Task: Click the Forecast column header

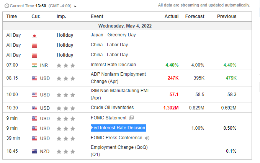Action: (195, 16)
